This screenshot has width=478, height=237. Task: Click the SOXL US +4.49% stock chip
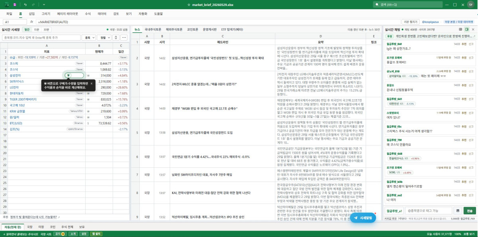400,172
